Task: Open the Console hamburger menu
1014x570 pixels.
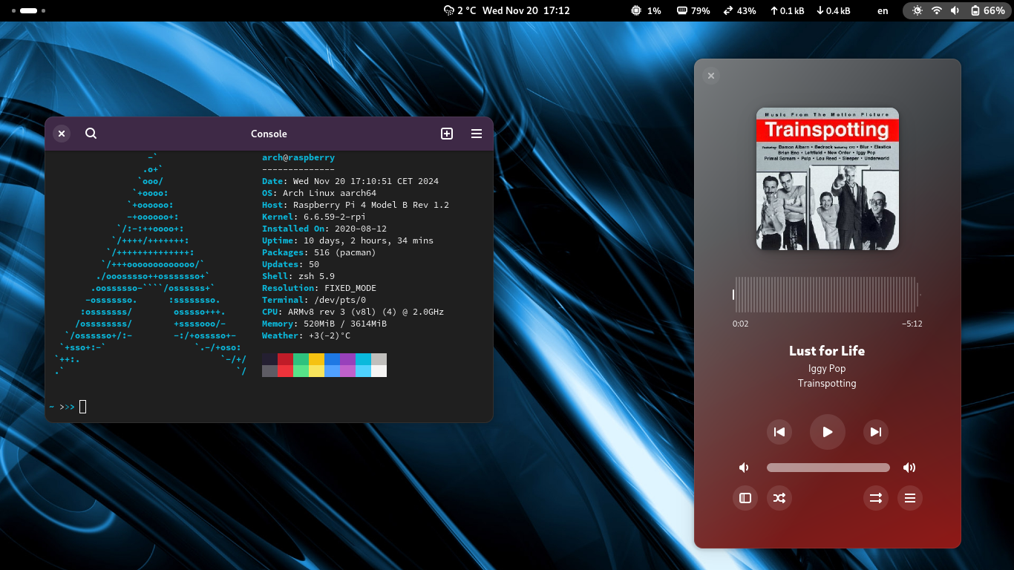Action: pos(477,134)
